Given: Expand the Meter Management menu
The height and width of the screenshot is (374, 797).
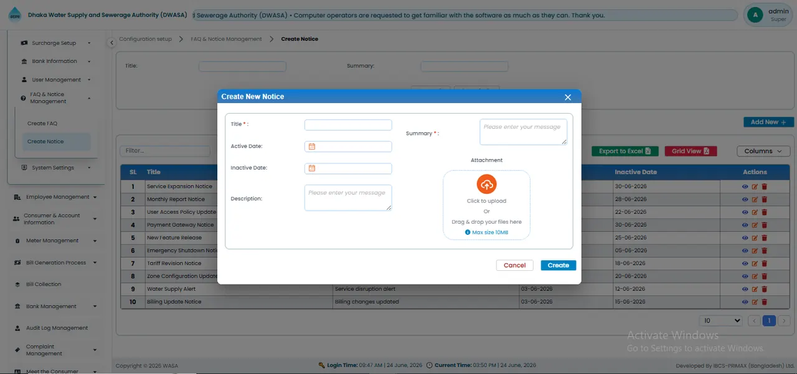Looking at the screenshot, I should coord(55,240).
